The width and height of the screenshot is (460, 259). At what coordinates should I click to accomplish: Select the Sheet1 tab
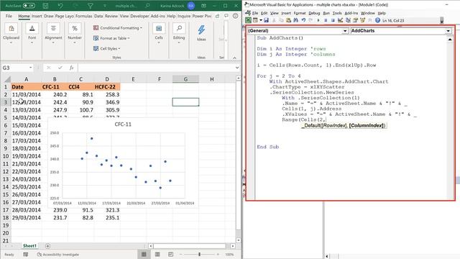pyautogui.click(x=29, y=246)
